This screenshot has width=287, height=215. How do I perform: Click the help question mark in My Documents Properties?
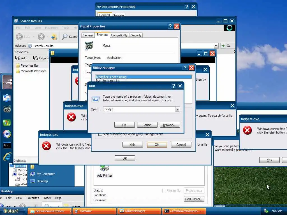tap(186, 7)
